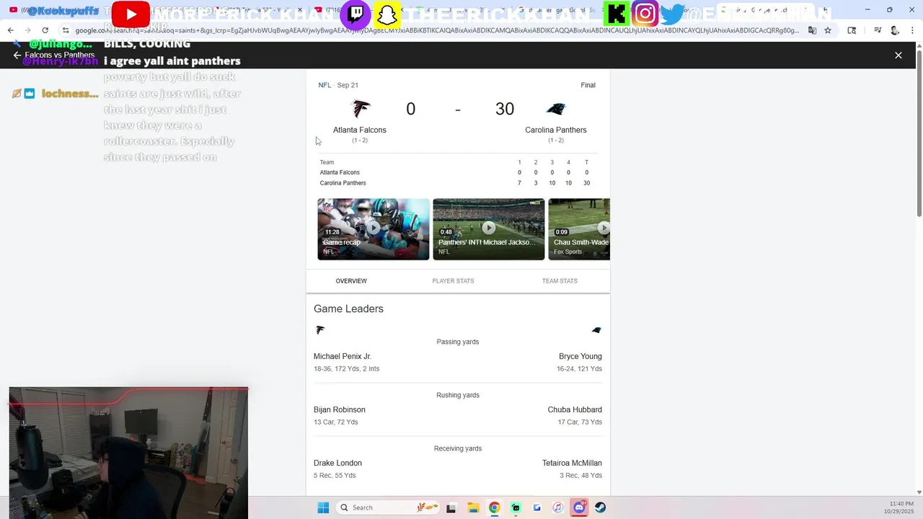Open Task View from the taskbar
Image resolution: width=923 pixels, height=519 pixels.
(451, 507)
